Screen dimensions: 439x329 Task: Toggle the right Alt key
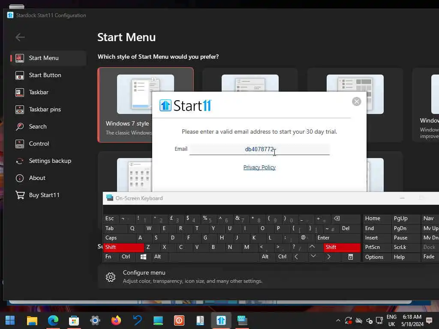tap(267, 257)
